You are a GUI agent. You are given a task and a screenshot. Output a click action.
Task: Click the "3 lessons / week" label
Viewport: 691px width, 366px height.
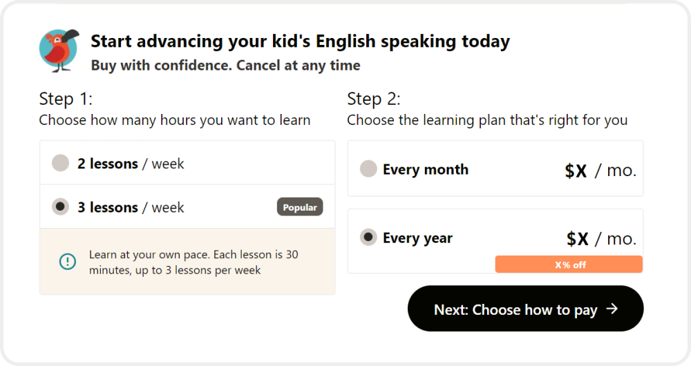(131, 207)
